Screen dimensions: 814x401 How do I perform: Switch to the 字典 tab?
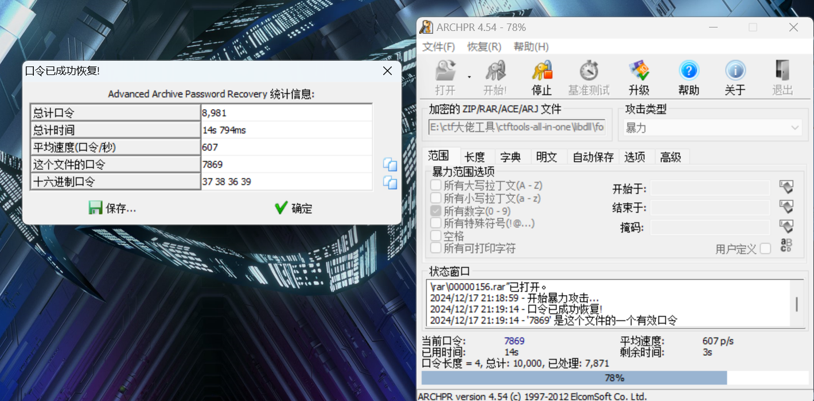click(x=511, y=157)
